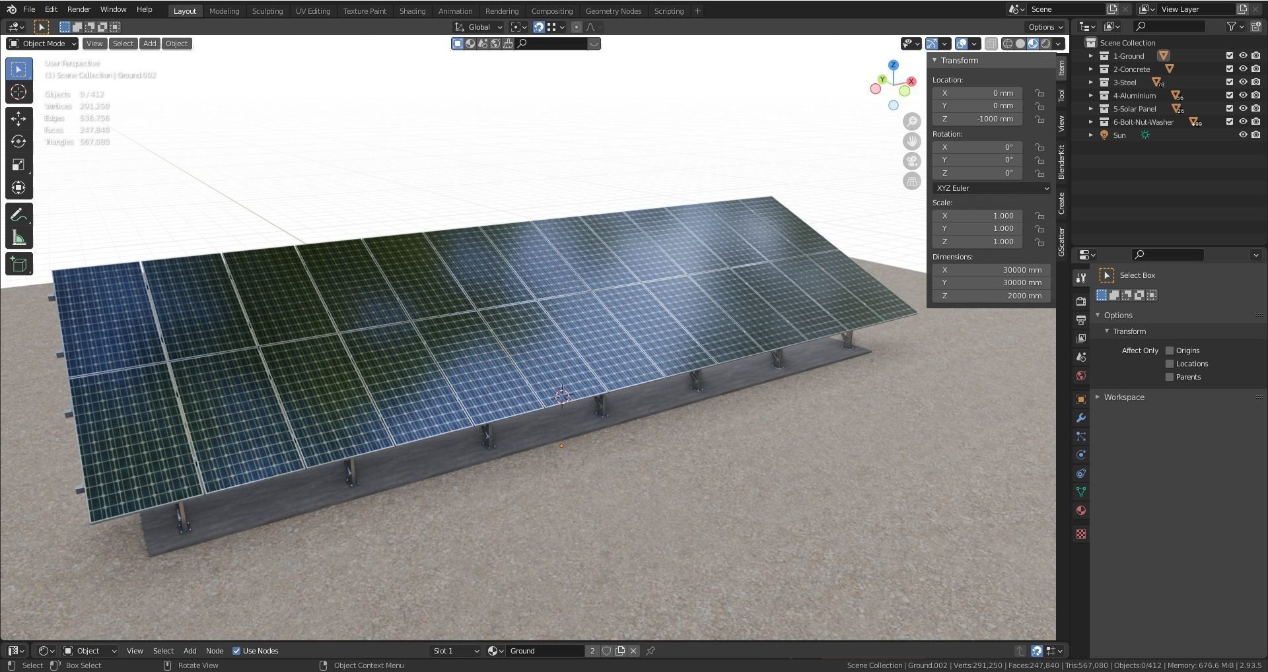The image size is (1268, 672).
Task: Add a new workspace with plus button
Action: [x=697, y=11]
